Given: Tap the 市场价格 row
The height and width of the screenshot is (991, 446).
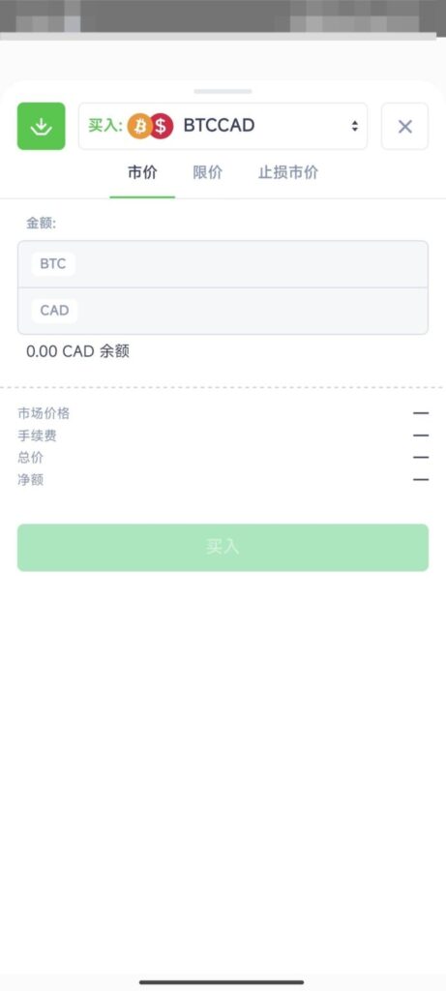Looking at the screenshot, I should (223, 414).
